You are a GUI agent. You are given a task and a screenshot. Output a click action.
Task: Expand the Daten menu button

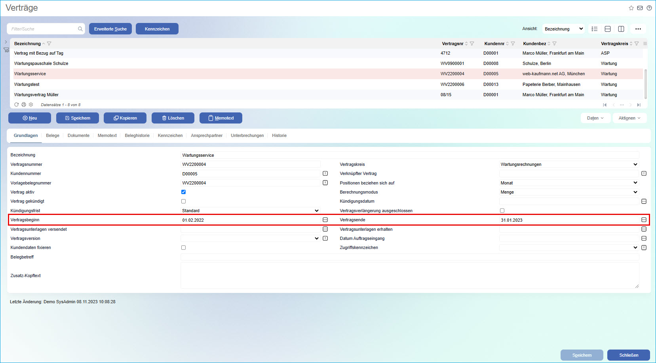(596, 118)
